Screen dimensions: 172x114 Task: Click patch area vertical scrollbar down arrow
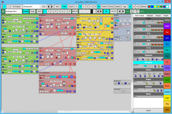[x=132, y=109]
